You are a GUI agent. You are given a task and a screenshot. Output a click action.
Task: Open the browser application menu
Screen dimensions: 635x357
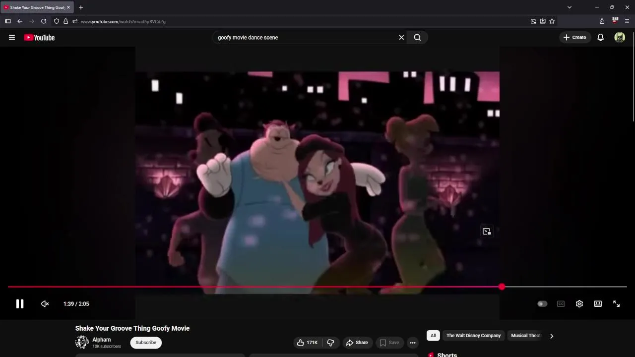pyautogui.click(x=627, y=21)
